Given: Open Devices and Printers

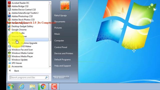Looking at the screenshot, I should (x=64, y=53).
